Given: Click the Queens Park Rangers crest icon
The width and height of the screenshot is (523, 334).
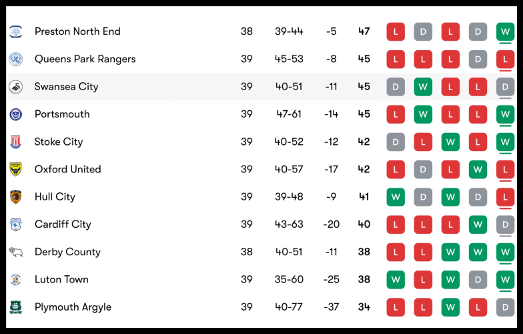Looking at the screenshot, I should (15, 59).
